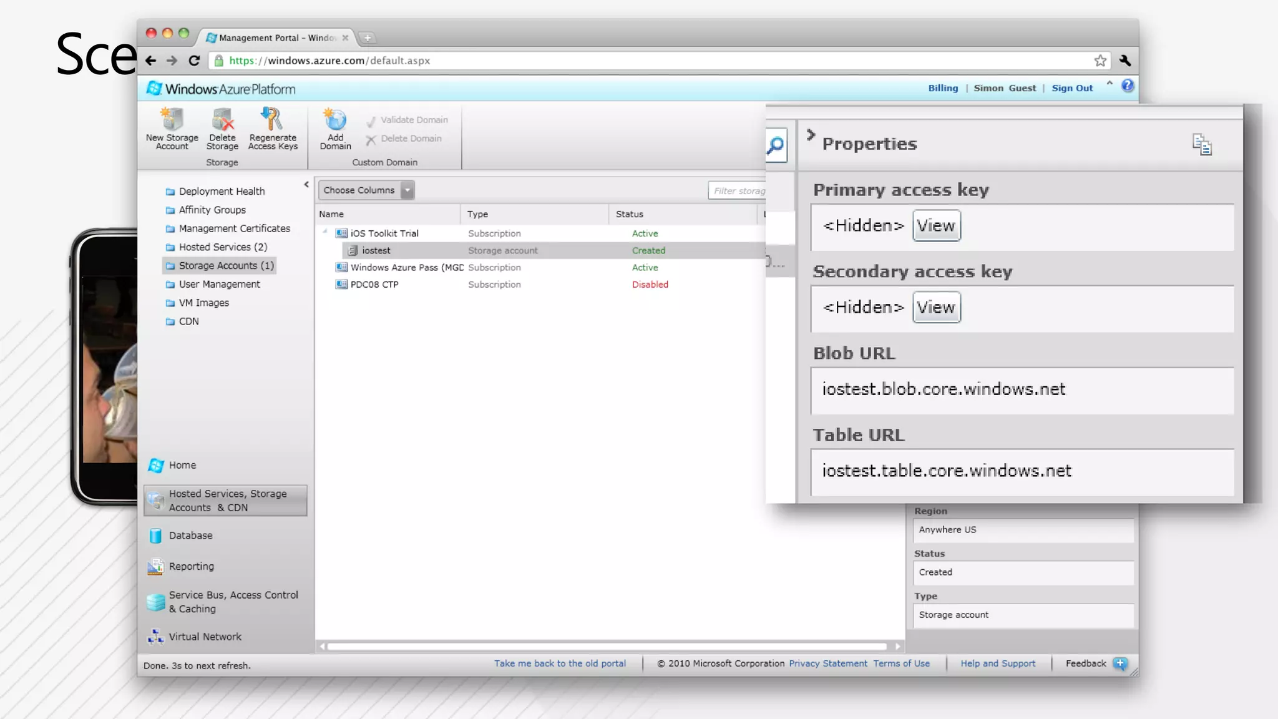Click the Filter storage input box
Screen dimensions: 1278x719
coord(737,191)
